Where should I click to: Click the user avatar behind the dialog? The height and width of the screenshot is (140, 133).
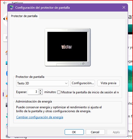coord(5,19)
